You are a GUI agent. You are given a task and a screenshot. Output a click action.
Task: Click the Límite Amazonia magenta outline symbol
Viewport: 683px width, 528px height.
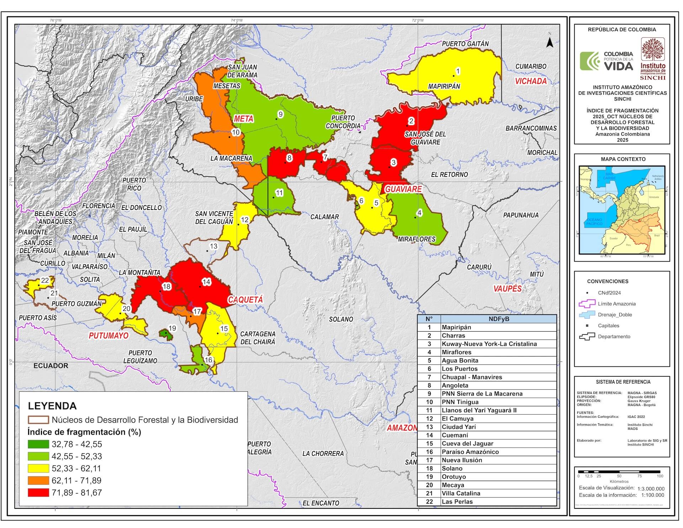tap(587, 303)
